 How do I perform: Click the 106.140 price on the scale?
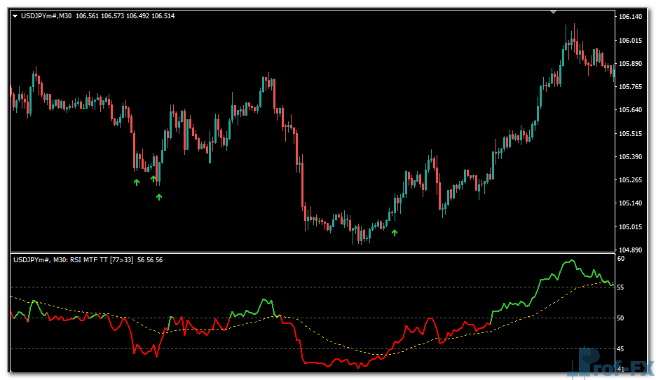coord(631,17)
